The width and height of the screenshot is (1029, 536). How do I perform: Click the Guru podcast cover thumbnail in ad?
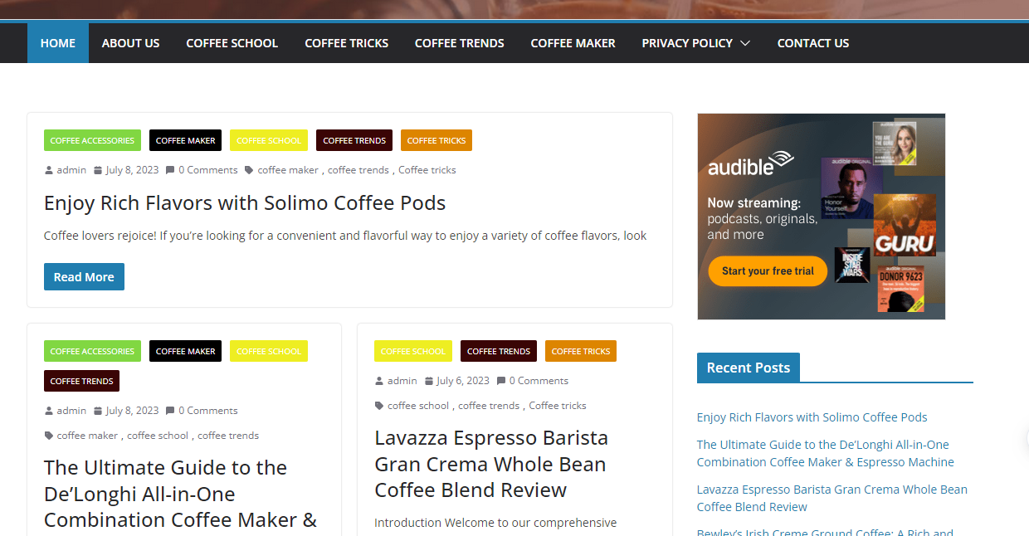905,225
